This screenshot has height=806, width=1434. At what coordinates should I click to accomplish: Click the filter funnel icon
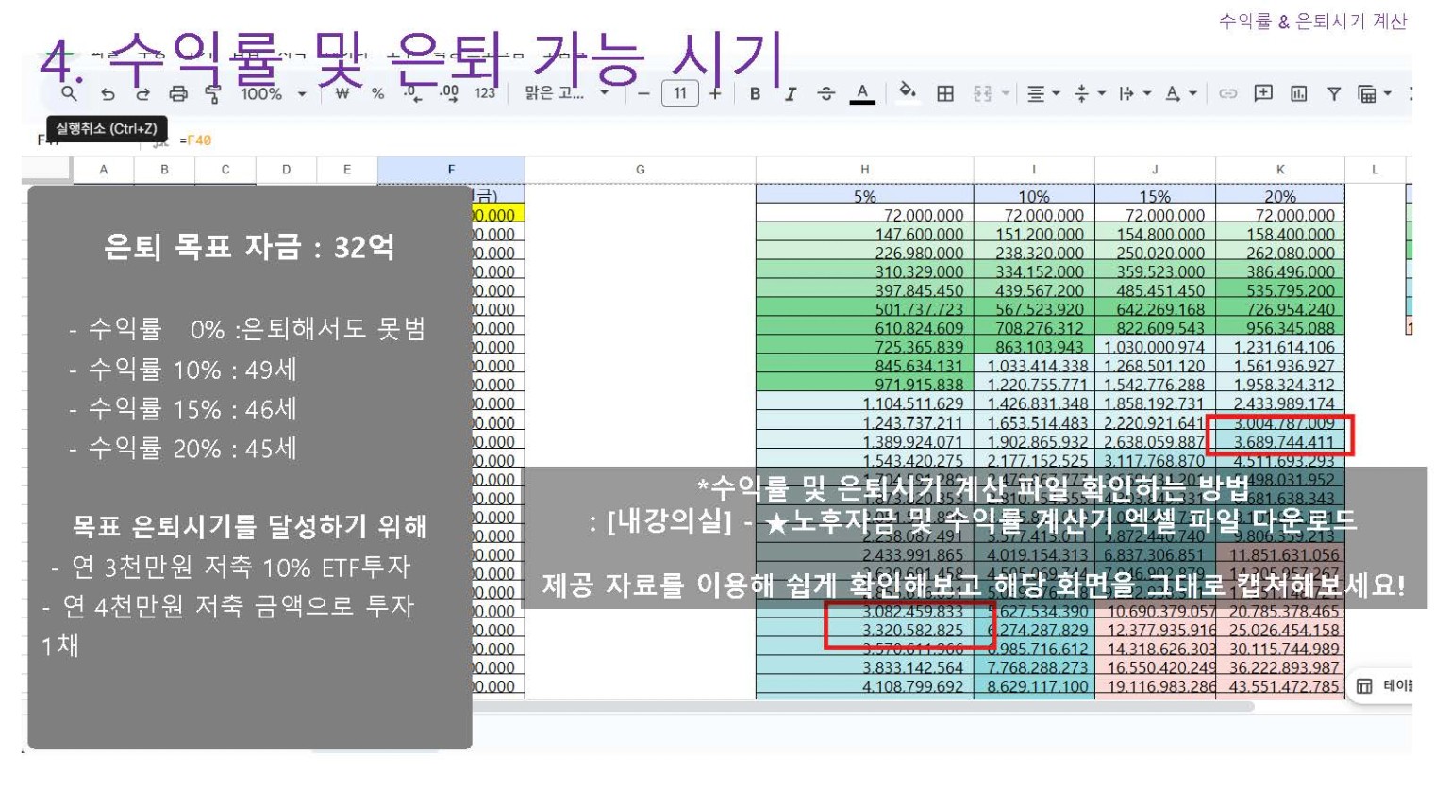(1333, 93)
